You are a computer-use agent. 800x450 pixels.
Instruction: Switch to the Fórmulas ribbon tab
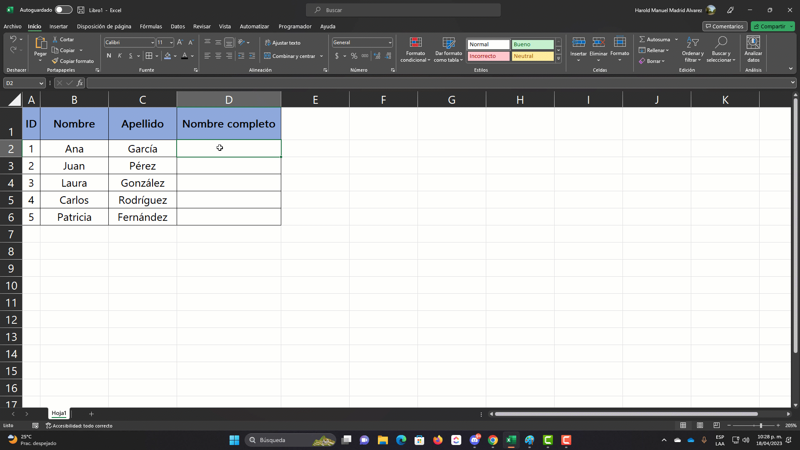coord(151,26)
